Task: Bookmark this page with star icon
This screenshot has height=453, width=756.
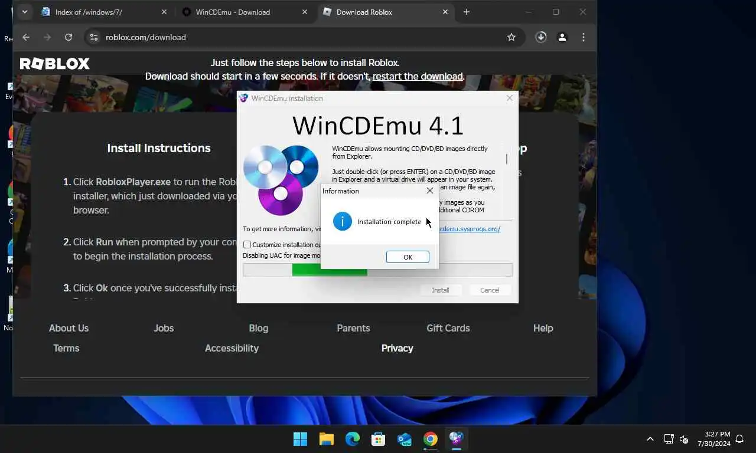Action: [x=511, y=37]
